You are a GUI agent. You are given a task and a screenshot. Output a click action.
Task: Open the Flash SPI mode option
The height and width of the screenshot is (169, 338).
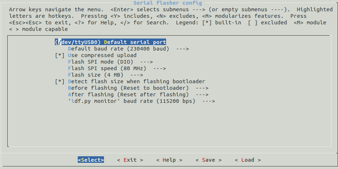pos(100,62)
